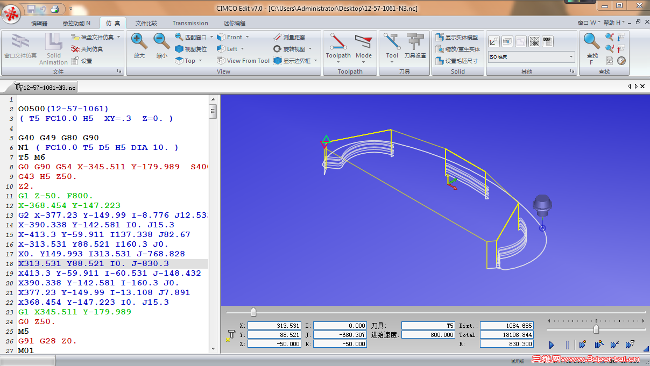This screenshot has height=366, width=650.
Task: Select the Top view cube icon
Action: [179, 61]
